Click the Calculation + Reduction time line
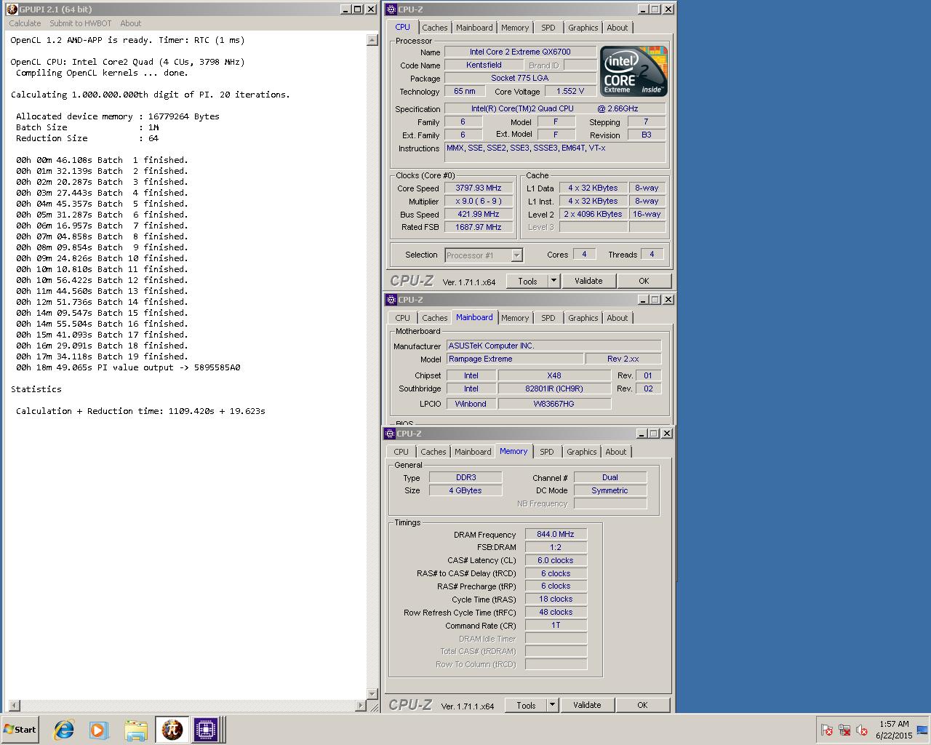This screenshot has height=745, width=931. 140,411
